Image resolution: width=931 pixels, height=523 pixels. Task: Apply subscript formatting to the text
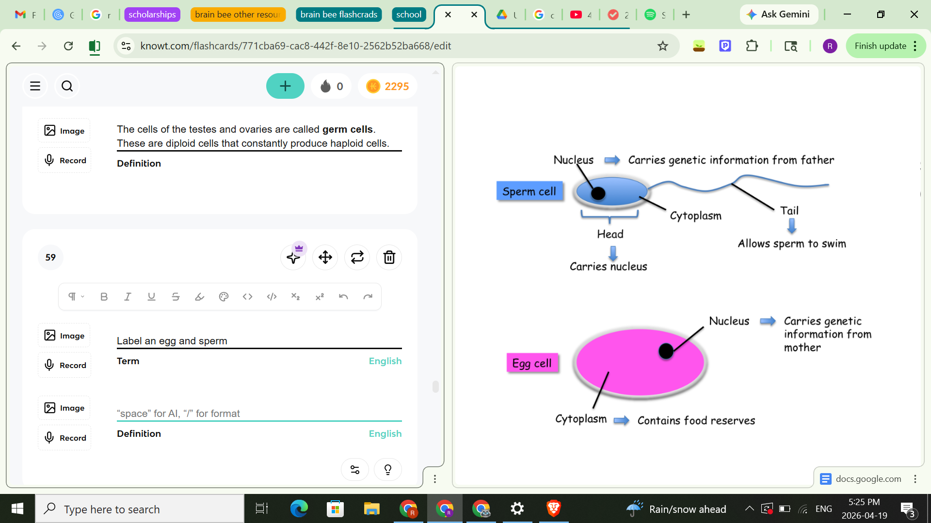pos(296,297)
